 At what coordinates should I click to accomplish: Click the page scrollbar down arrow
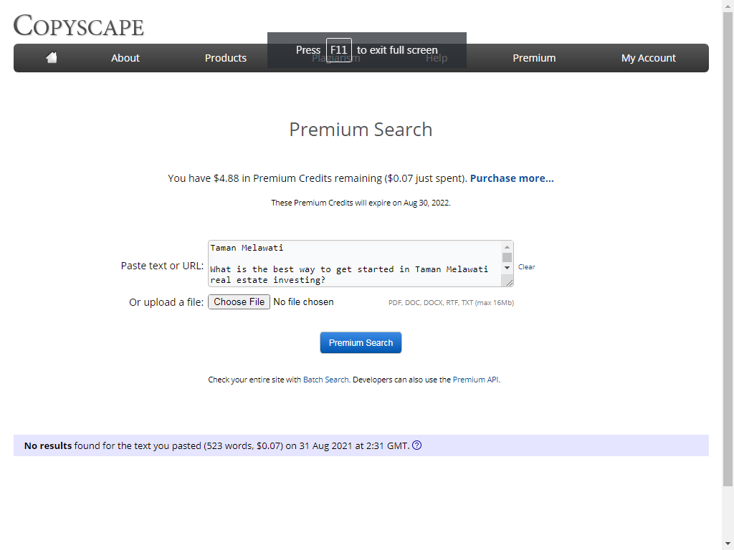(x=728, y=544)
